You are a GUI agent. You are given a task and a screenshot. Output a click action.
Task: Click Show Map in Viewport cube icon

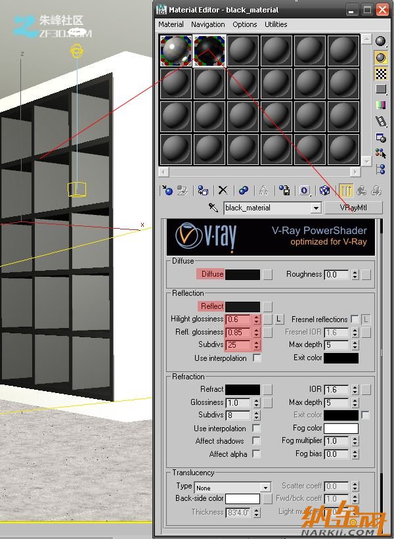point(324,190)
